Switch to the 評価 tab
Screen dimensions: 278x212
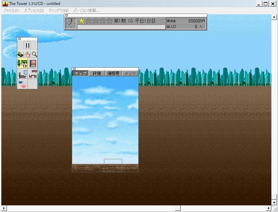[x=97, y=73]
